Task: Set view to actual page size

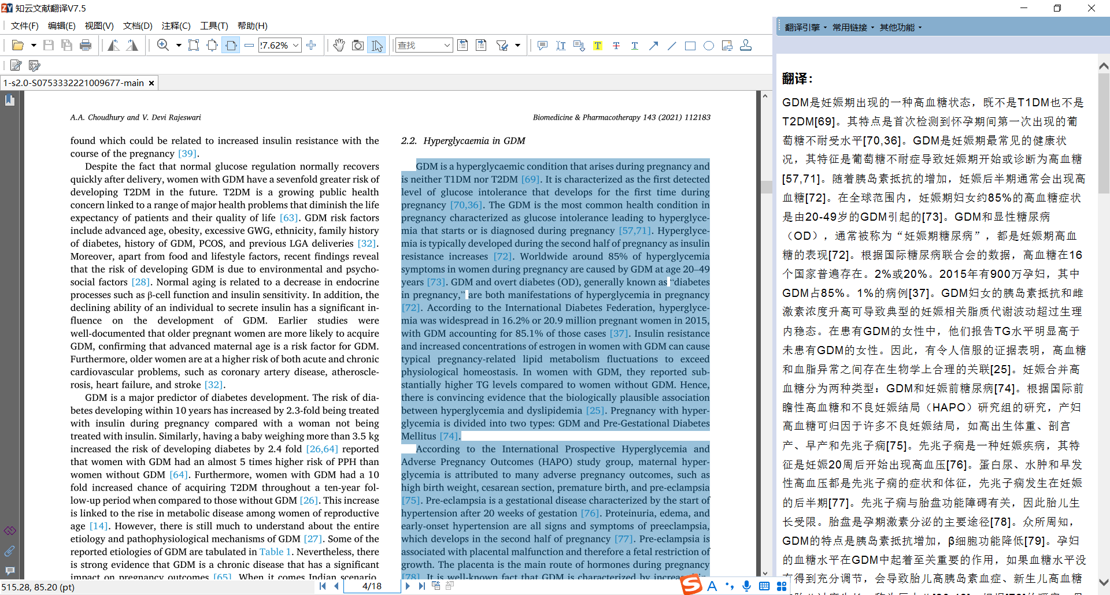Action: [x=194, y=45]
